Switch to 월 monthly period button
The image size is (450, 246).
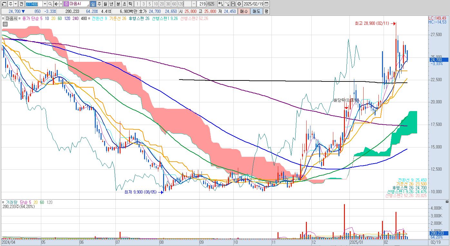[x=105, y=4]
